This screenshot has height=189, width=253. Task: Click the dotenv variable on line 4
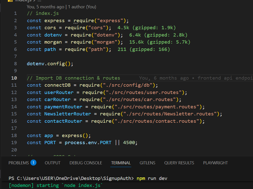click(53, 35)
